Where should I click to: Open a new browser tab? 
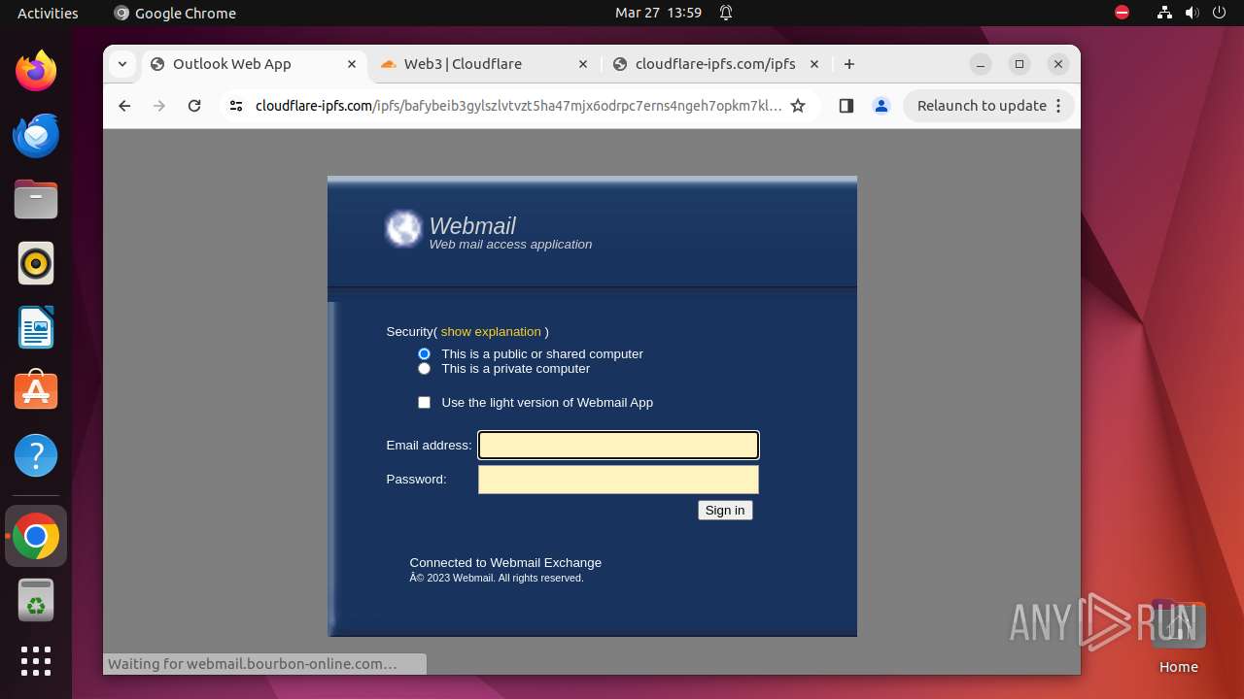click(849, 64)
